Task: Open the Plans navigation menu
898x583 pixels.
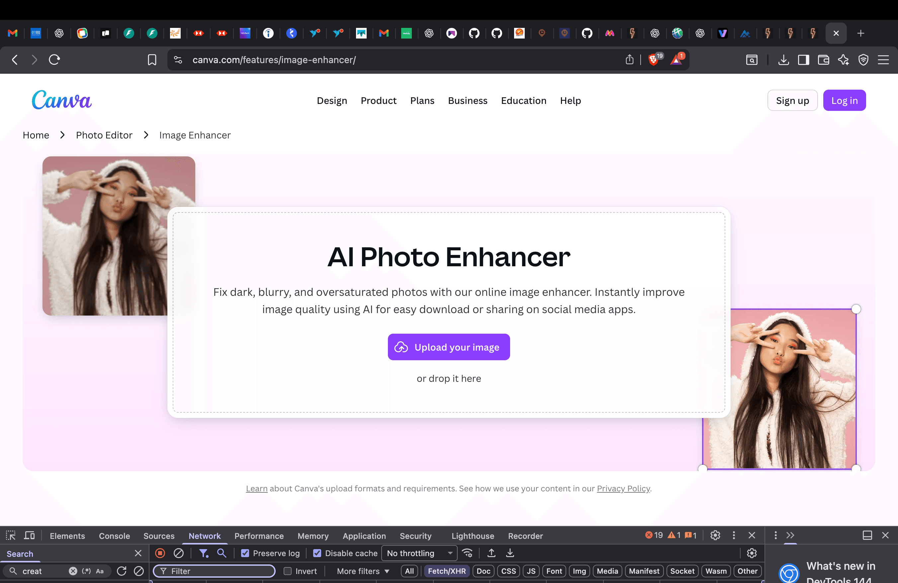Action: (422, 101)
